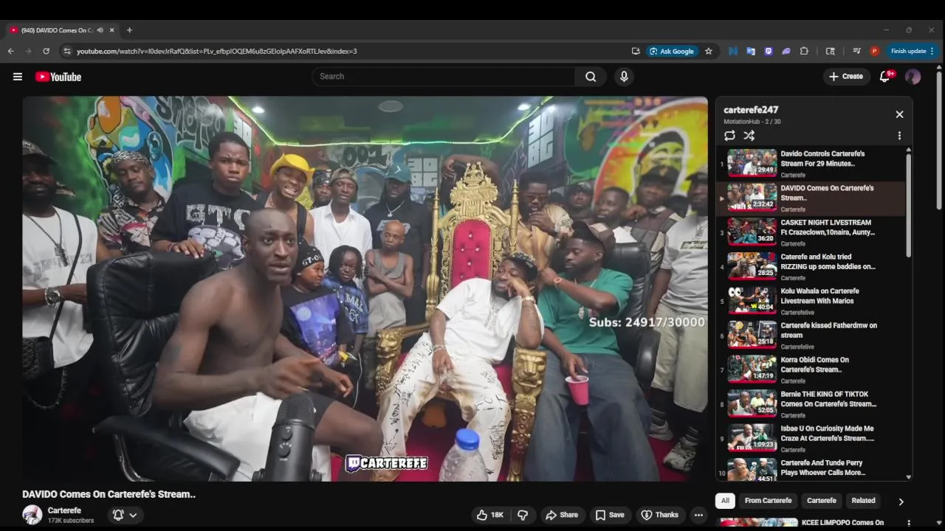This screenshot has height=531, width=945.
Task: Click the magnifier search button
Action: (x=591, y=77)
